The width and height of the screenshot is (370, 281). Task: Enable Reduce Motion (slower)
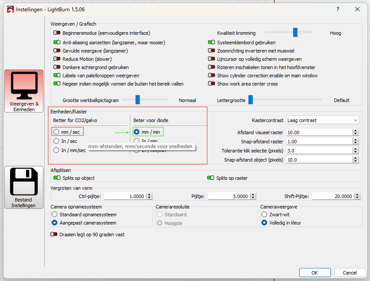tap(56, 59)
